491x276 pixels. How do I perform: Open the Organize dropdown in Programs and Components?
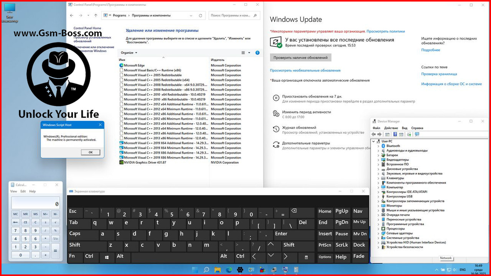coord(128,53)
